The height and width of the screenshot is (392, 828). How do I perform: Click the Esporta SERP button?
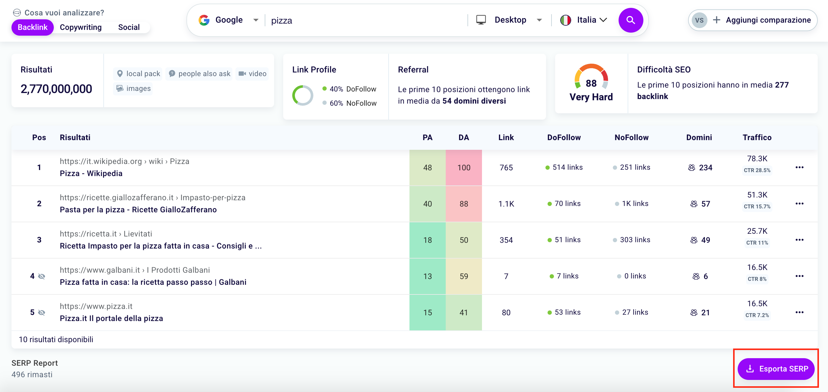coord(776,369)
